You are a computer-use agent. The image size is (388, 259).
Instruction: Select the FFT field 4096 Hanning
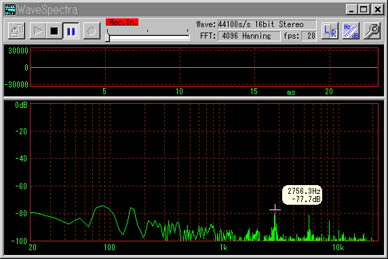(249, 36)
